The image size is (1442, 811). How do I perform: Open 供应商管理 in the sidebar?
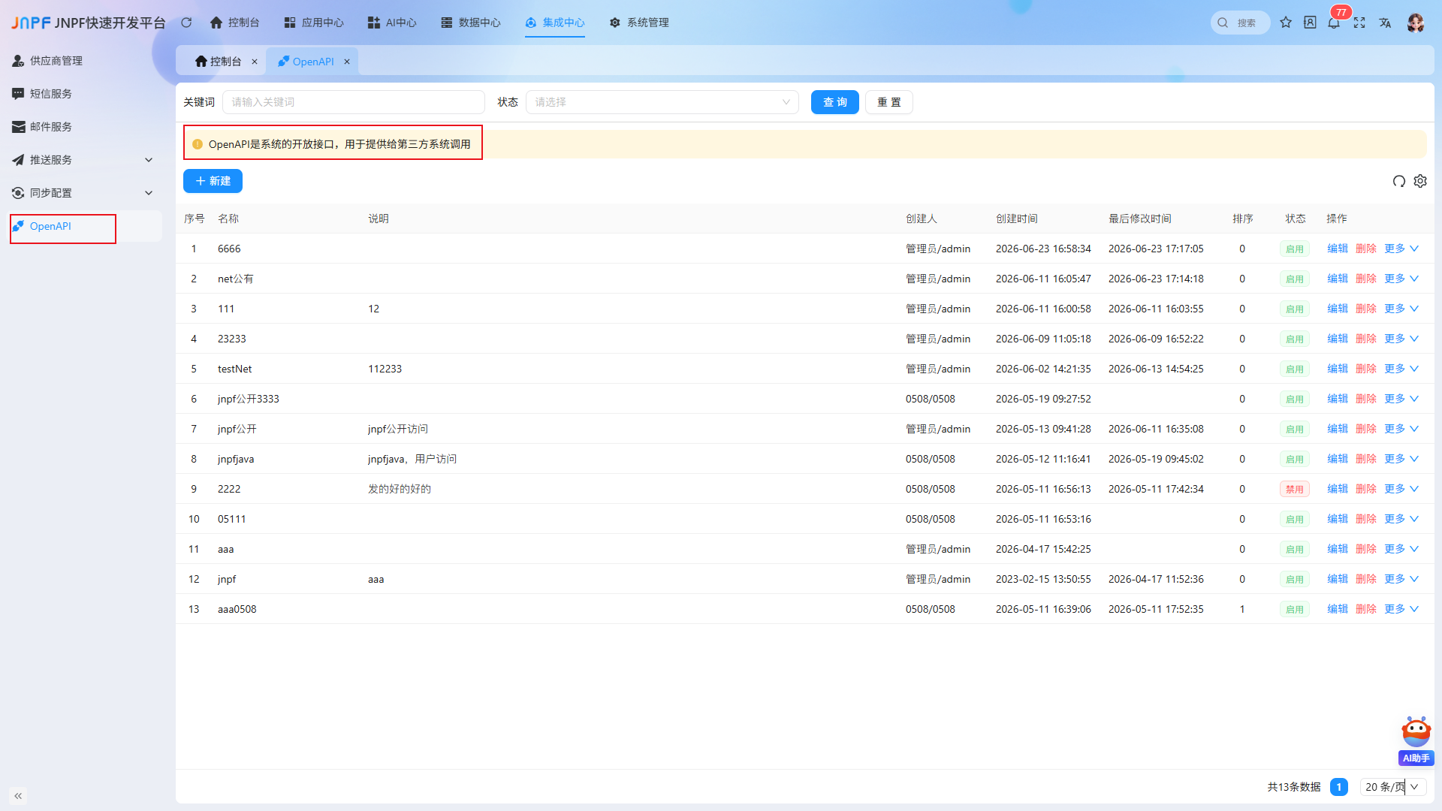tap(86, 61)
